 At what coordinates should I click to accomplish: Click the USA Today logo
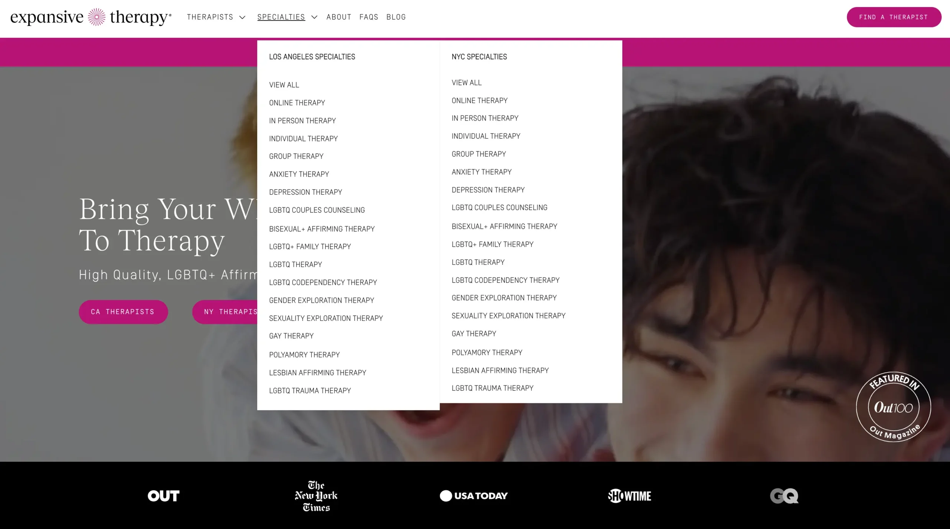coord(474,496)
